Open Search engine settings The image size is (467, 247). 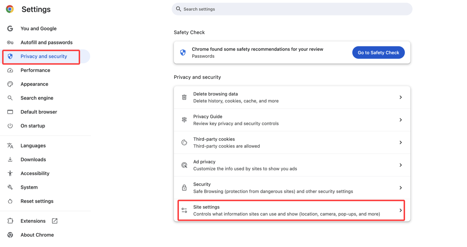[x=37, y=98]
